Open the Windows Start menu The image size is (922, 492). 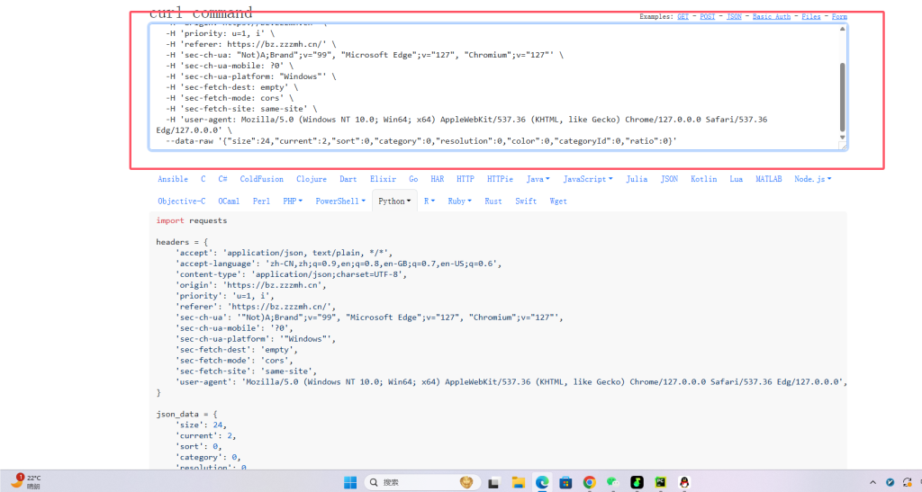pos(350,482)
